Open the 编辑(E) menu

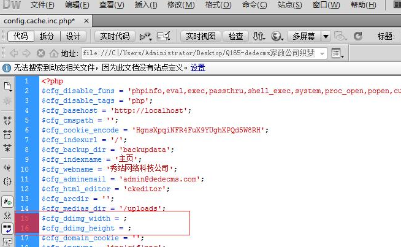click(x=77, y=5)
